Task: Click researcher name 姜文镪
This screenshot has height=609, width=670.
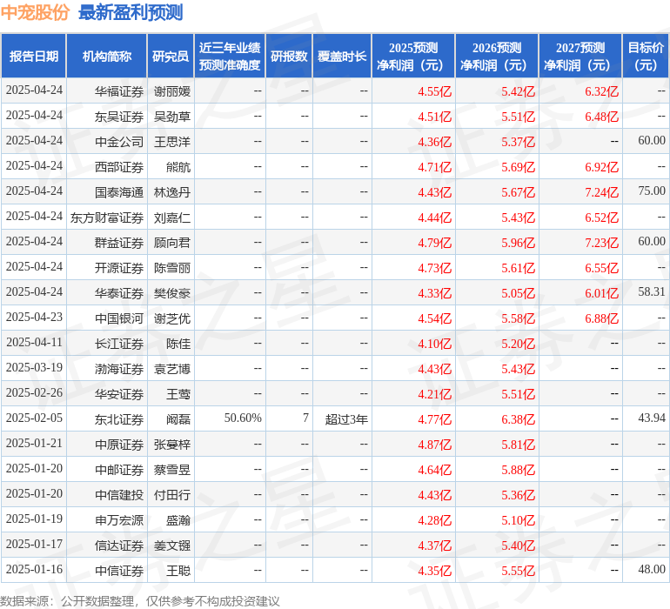Action: coord(171,545)
